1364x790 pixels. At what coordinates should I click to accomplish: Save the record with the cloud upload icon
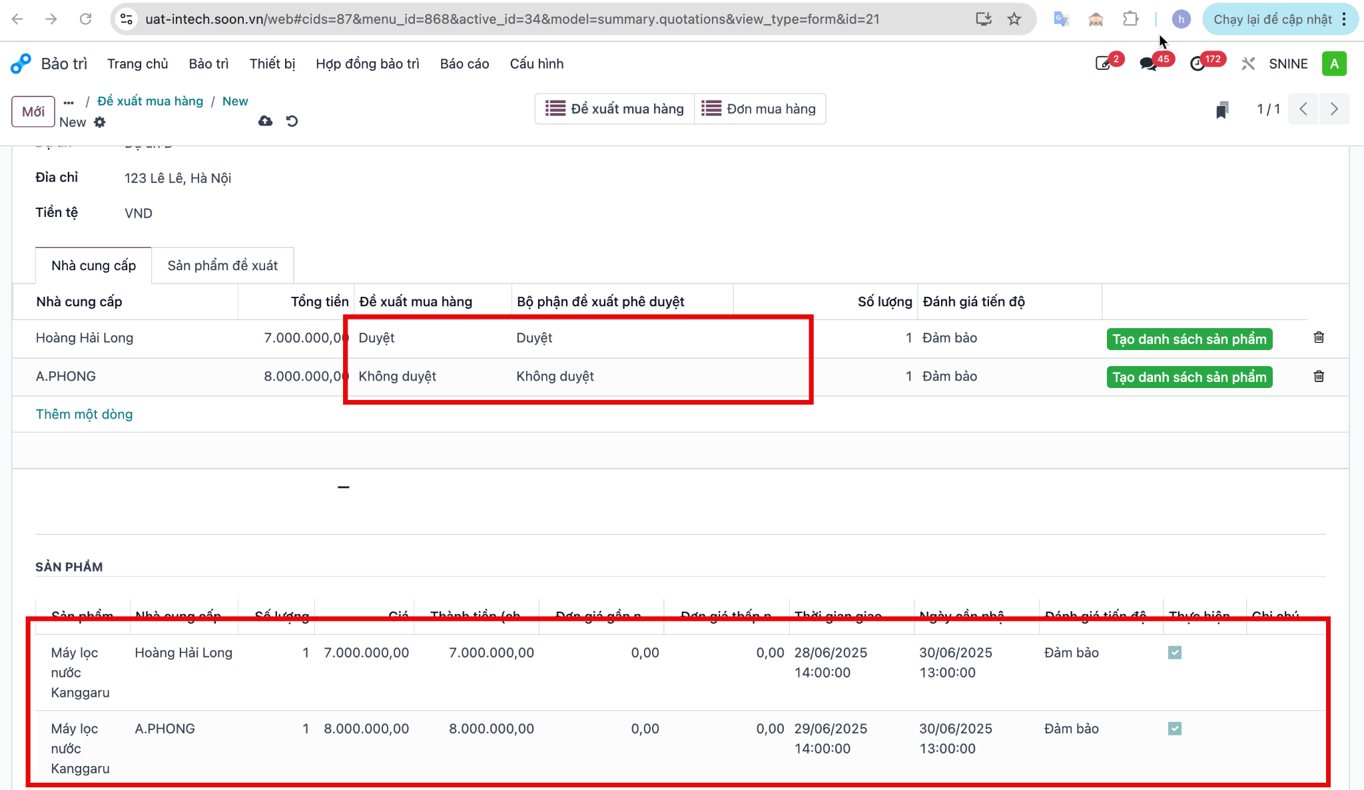pyautogui.click(x=265, y=121)
